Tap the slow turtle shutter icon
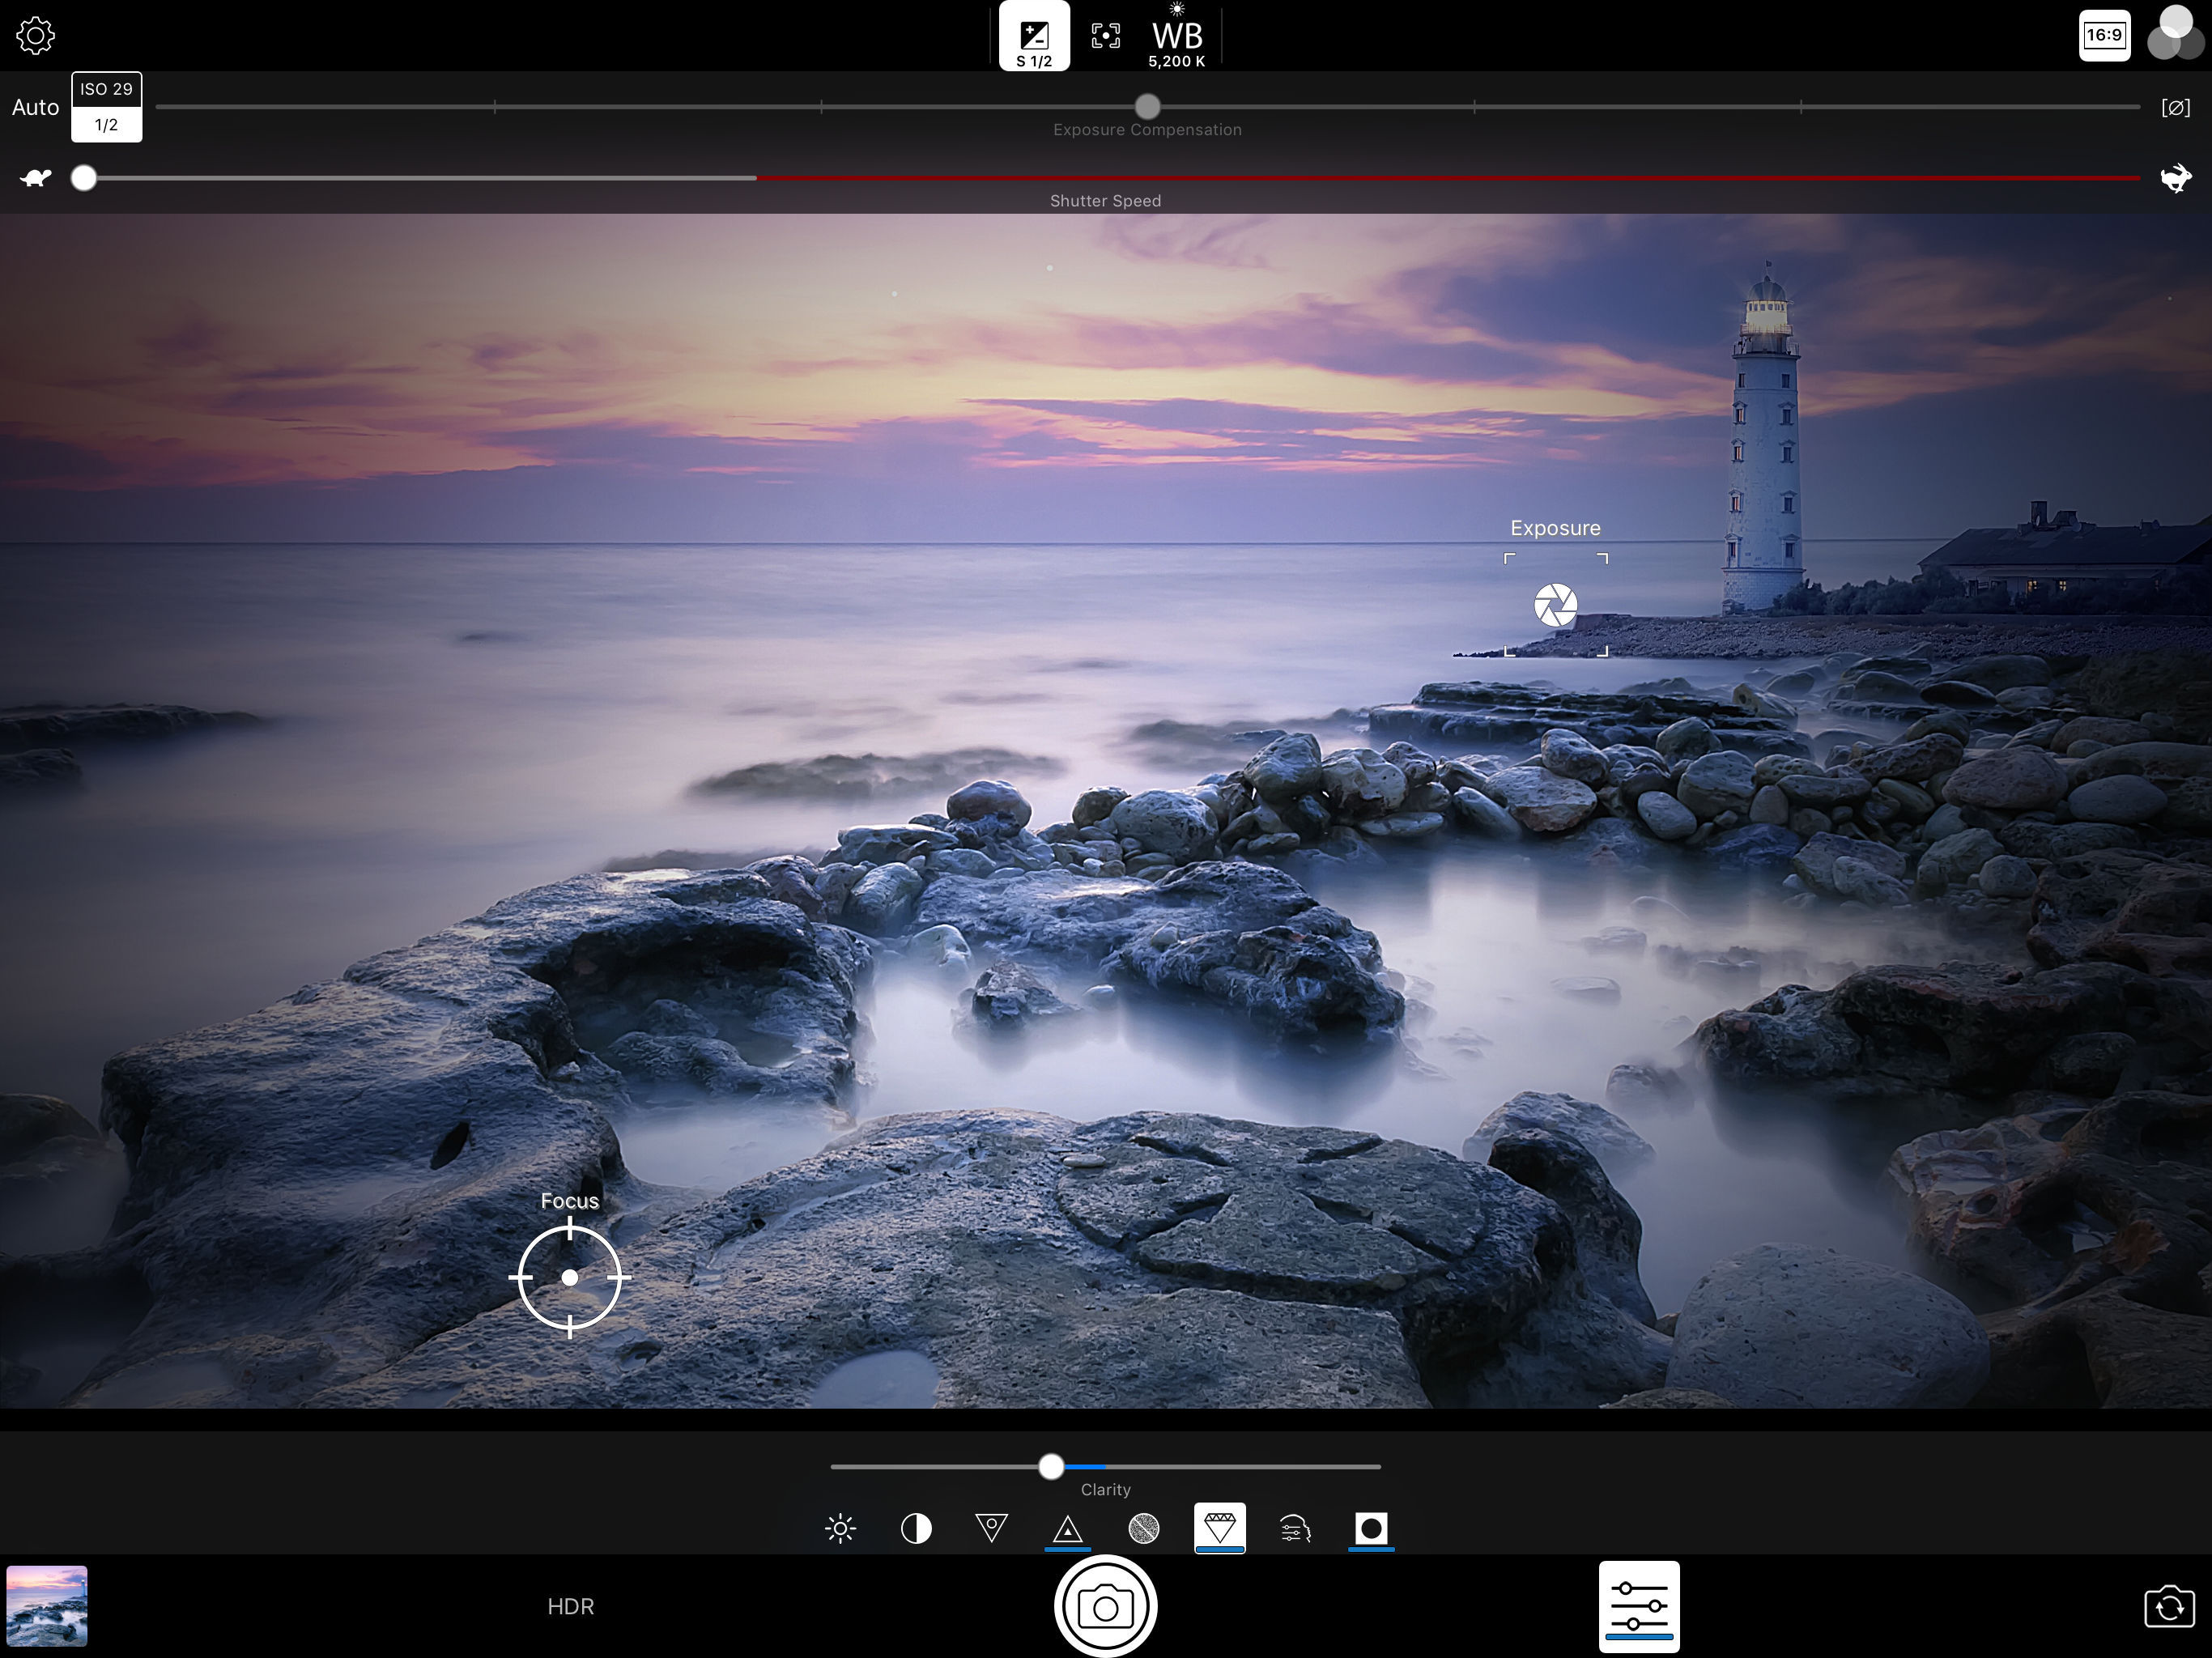2212x1658 pixels. click(x=36, y=178)
